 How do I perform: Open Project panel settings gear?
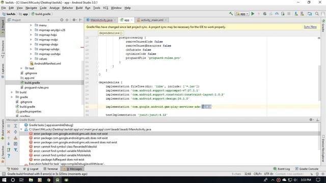(x=74, y=20)
